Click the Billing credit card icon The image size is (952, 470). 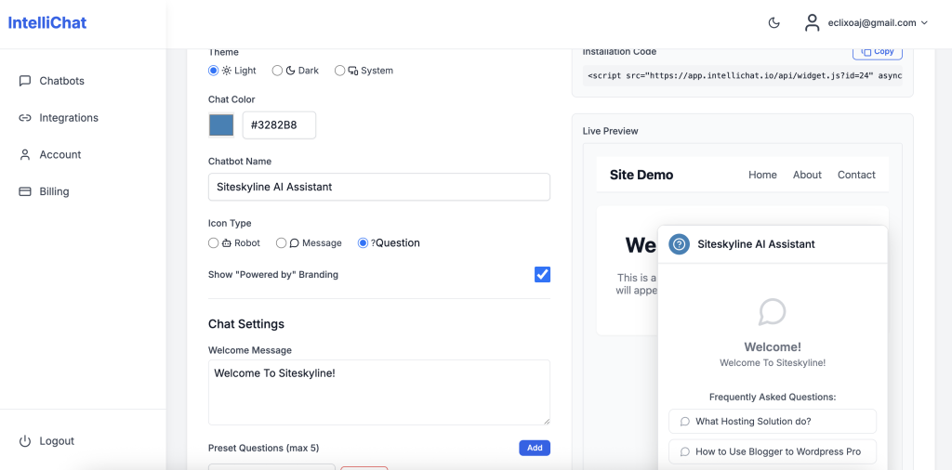pyautogui.click(x=25, y=191)
